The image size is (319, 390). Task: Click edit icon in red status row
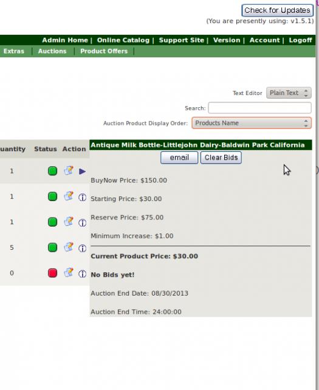pyautogui.click(x=69, y=273)
